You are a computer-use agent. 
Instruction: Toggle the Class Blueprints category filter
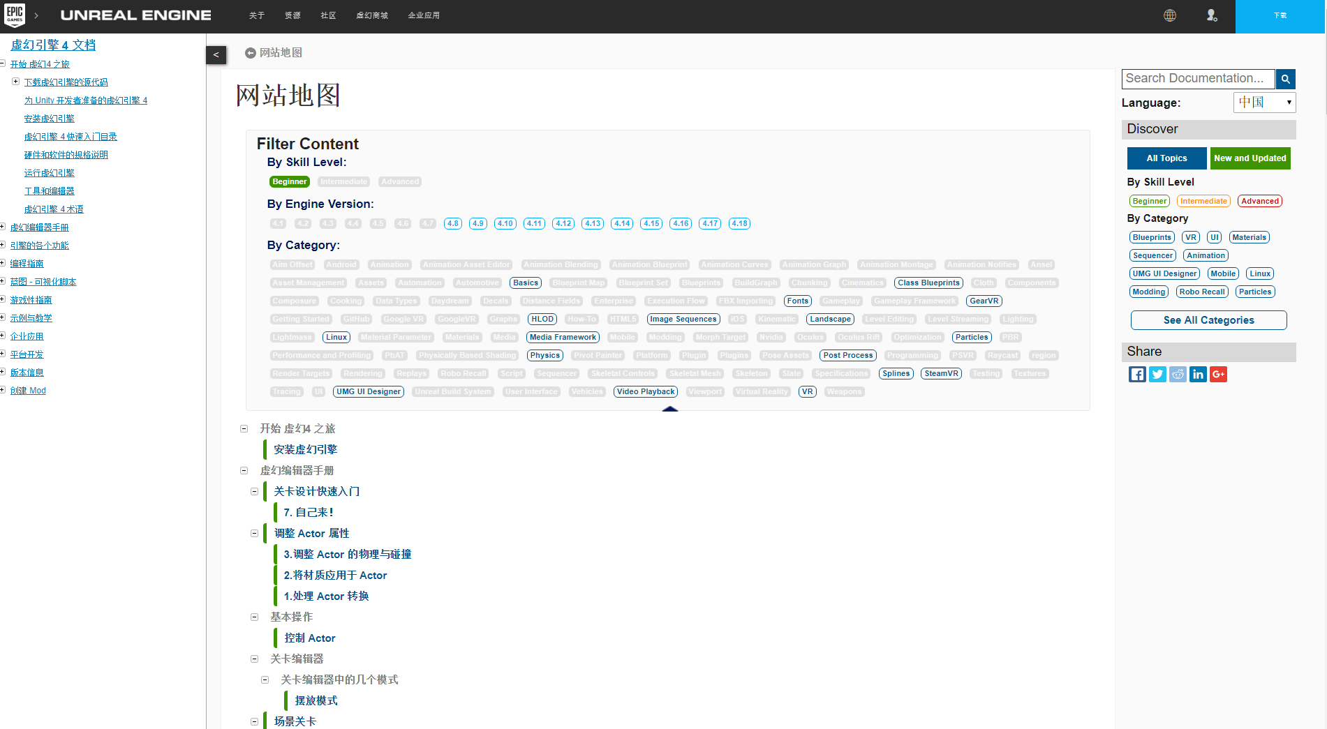coord(928,283)
